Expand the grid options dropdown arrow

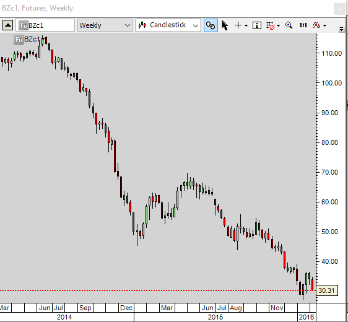(x=278, y=26)
